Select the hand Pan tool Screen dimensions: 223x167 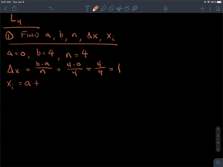pyautogui.click(x=127, y=8)
